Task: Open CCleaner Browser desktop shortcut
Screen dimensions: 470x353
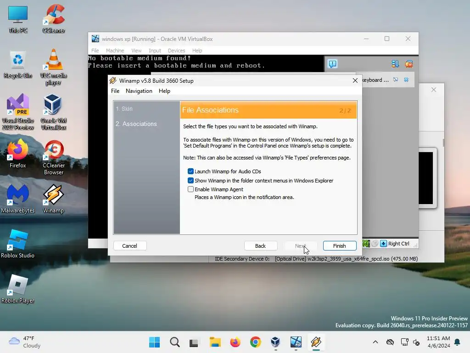Action: point(53,157)
